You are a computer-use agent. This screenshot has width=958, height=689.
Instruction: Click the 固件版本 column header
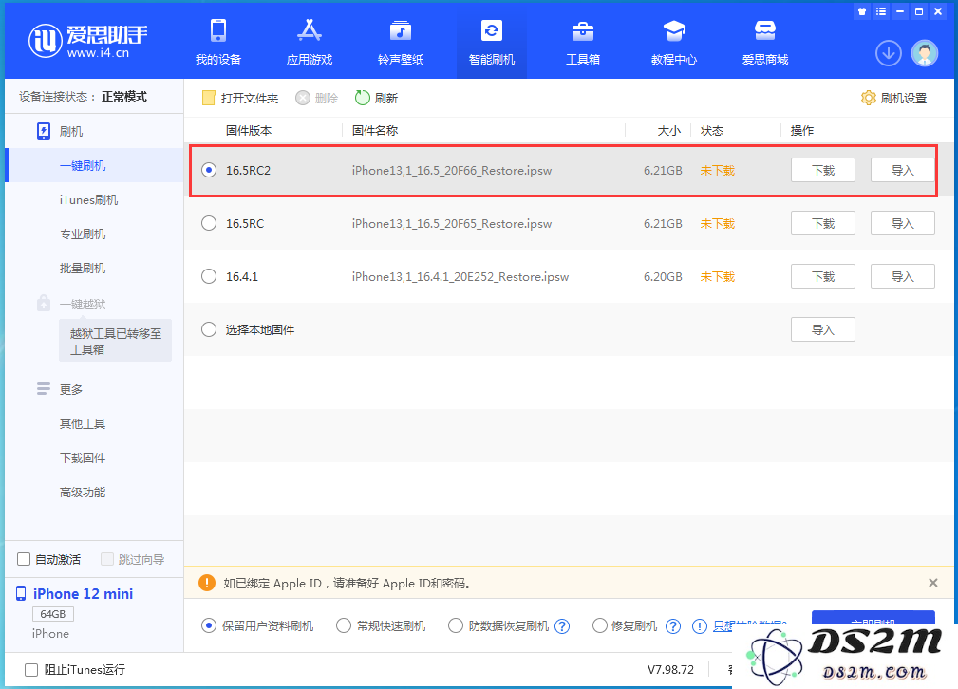coord(249,130)
